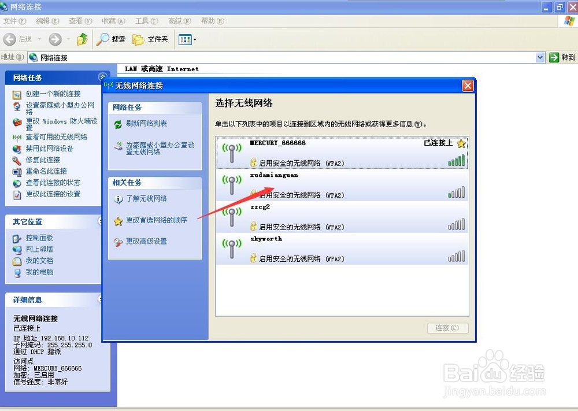578x411 pixels.
Task: Collapse the 网络任务 sidebar panel
Action: (x=102, y=76)
